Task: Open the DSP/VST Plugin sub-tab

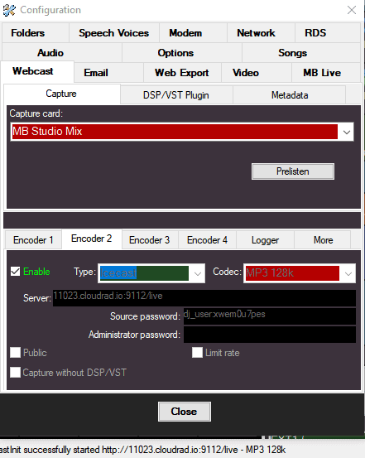Action: (176, 95)
